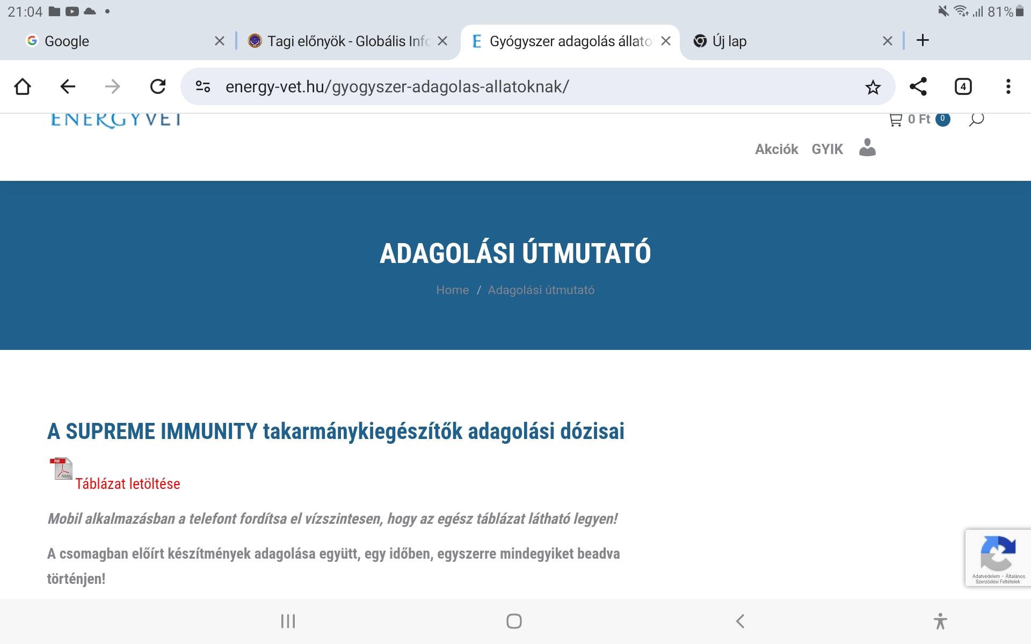Open tab switcher showing 4 tabs

[963, 86]
